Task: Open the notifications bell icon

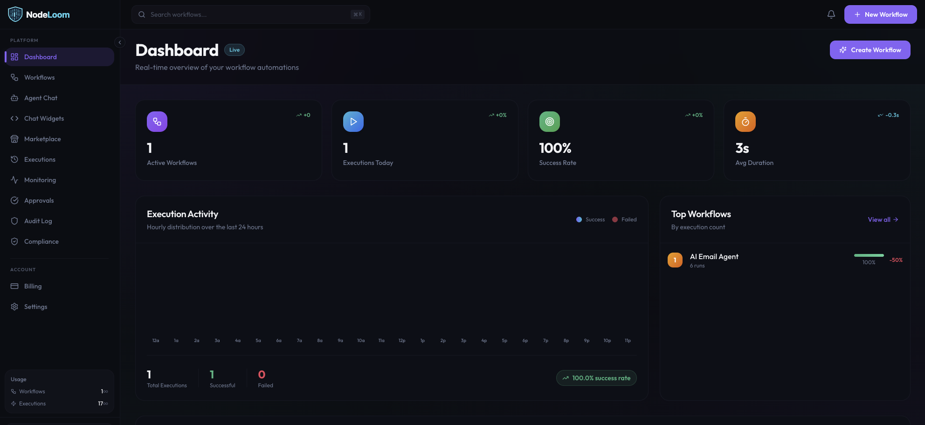Action: point(831,14)
